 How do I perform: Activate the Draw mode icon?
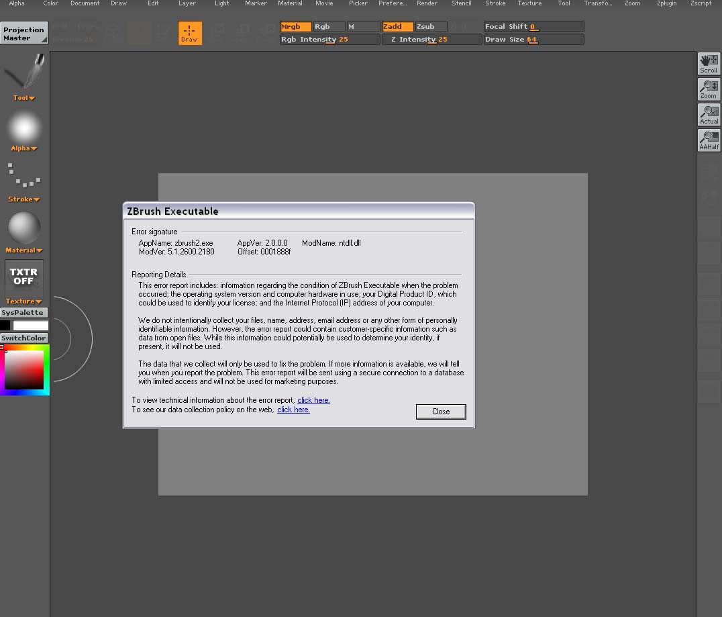point(190,33)
